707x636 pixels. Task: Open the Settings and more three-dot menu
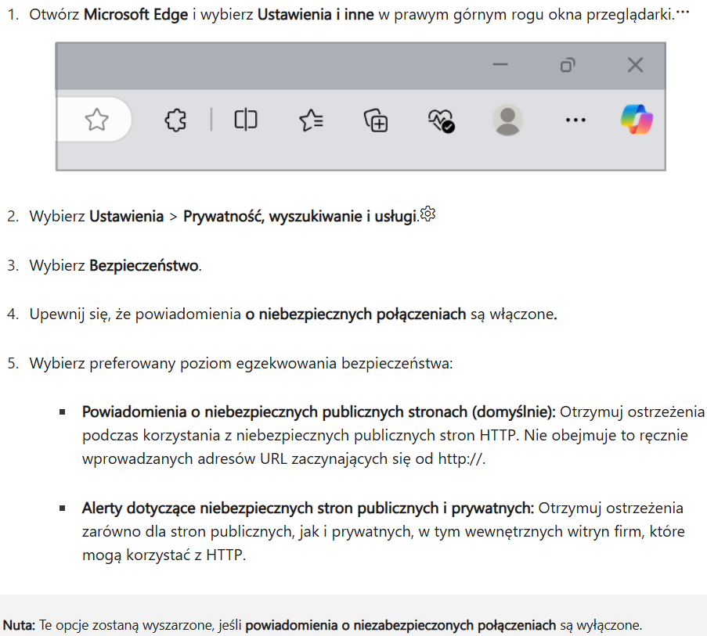(x=575, y=120)
